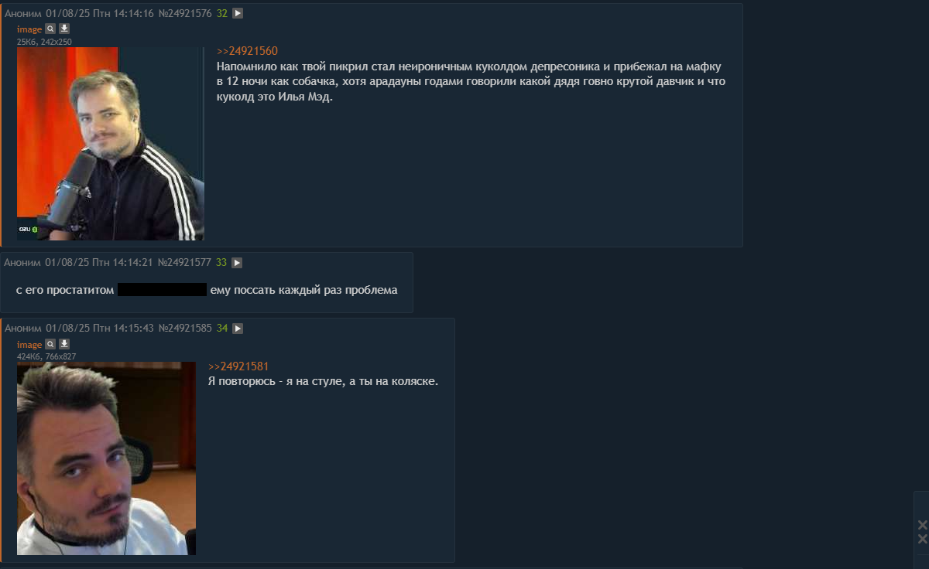Click the image search icon in post №24921585
The image size is (929, 569).
pos(50,344)
